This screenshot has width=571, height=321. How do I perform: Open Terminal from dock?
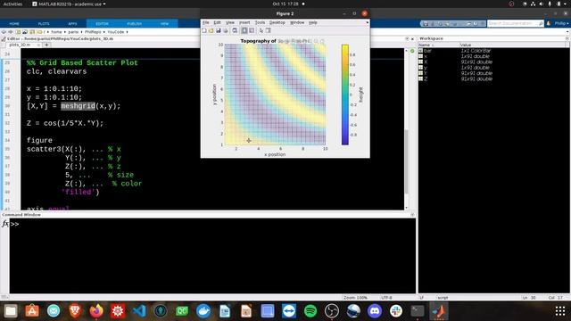(x=418, y=311)
